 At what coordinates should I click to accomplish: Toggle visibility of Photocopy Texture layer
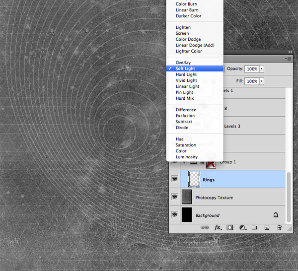tap(175, 197)
